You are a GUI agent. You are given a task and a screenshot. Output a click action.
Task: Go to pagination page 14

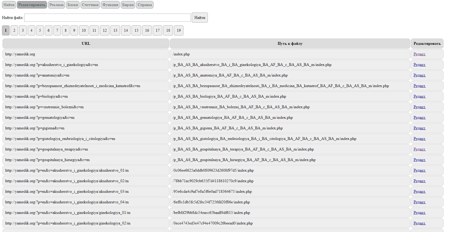point(126,30)
